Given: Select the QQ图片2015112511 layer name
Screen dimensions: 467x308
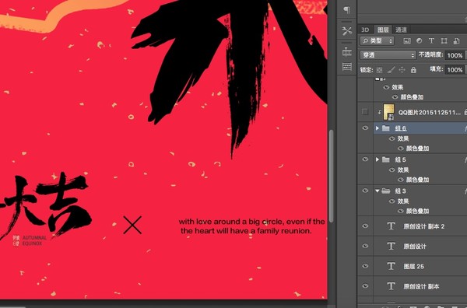Looking at the screenshot, I should pos(430,113).
